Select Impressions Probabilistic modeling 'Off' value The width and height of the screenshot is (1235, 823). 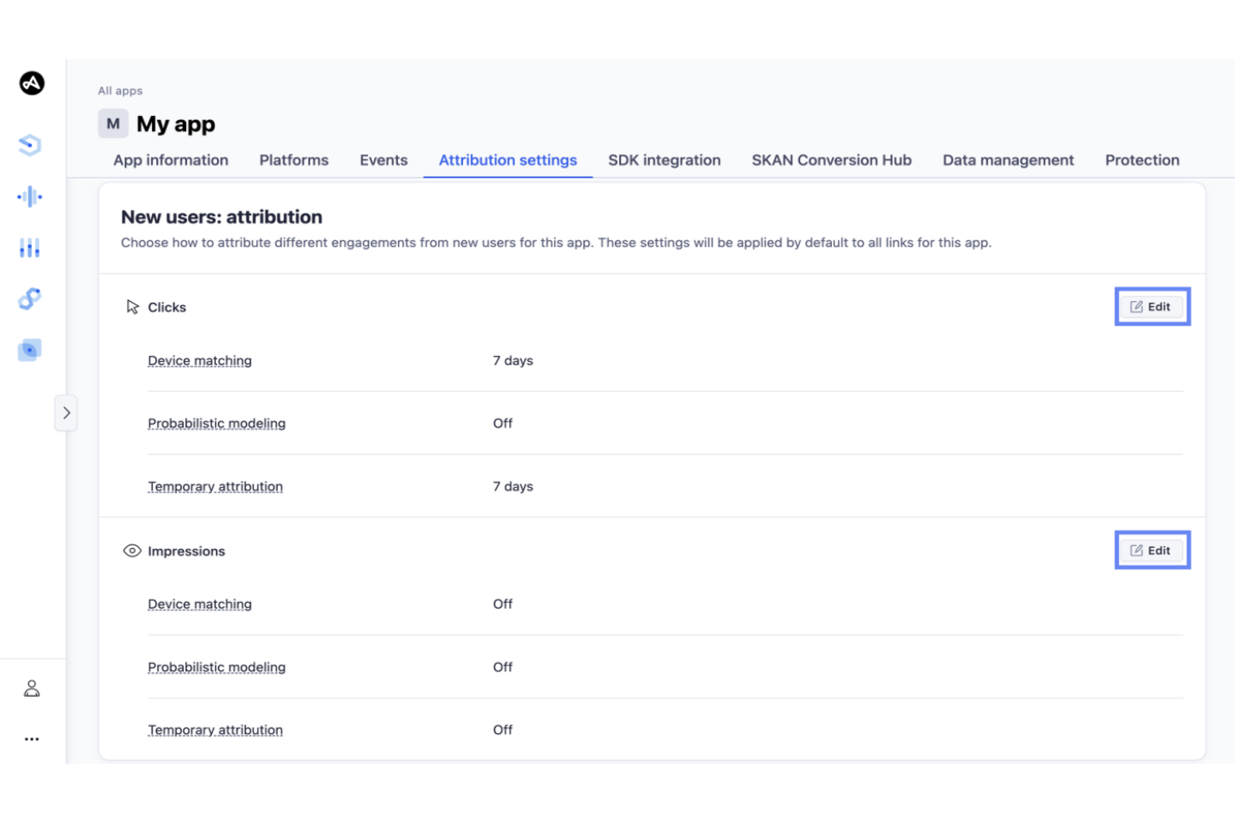(x=502, y=667)
